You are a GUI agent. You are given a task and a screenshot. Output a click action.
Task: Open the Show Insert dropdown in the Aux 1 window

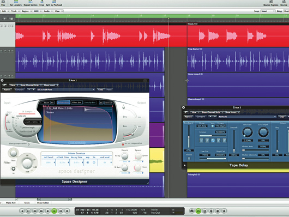point(51,85)
